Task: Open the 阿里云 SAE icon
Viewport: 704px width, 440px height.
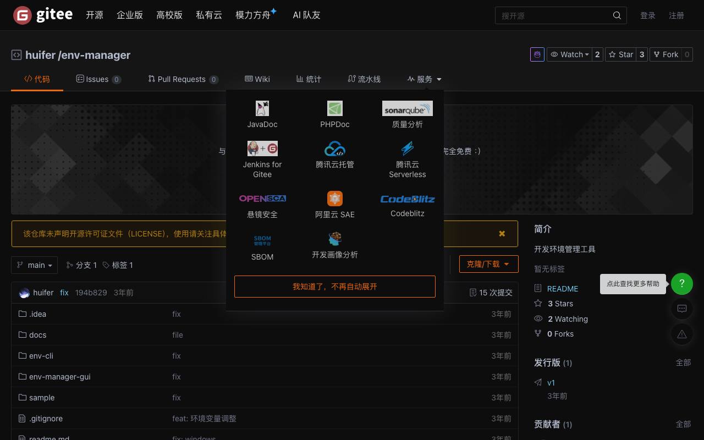Action: 335,199
